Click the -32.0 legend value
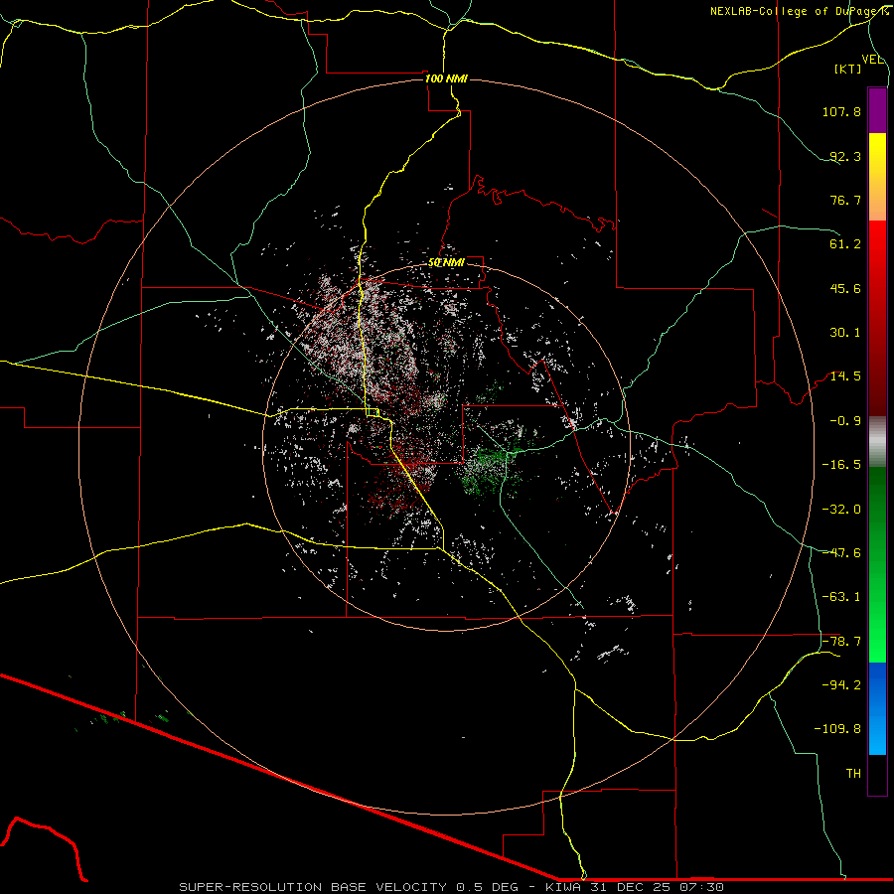This screenshot has height=894, width=894. coord(841,510)
